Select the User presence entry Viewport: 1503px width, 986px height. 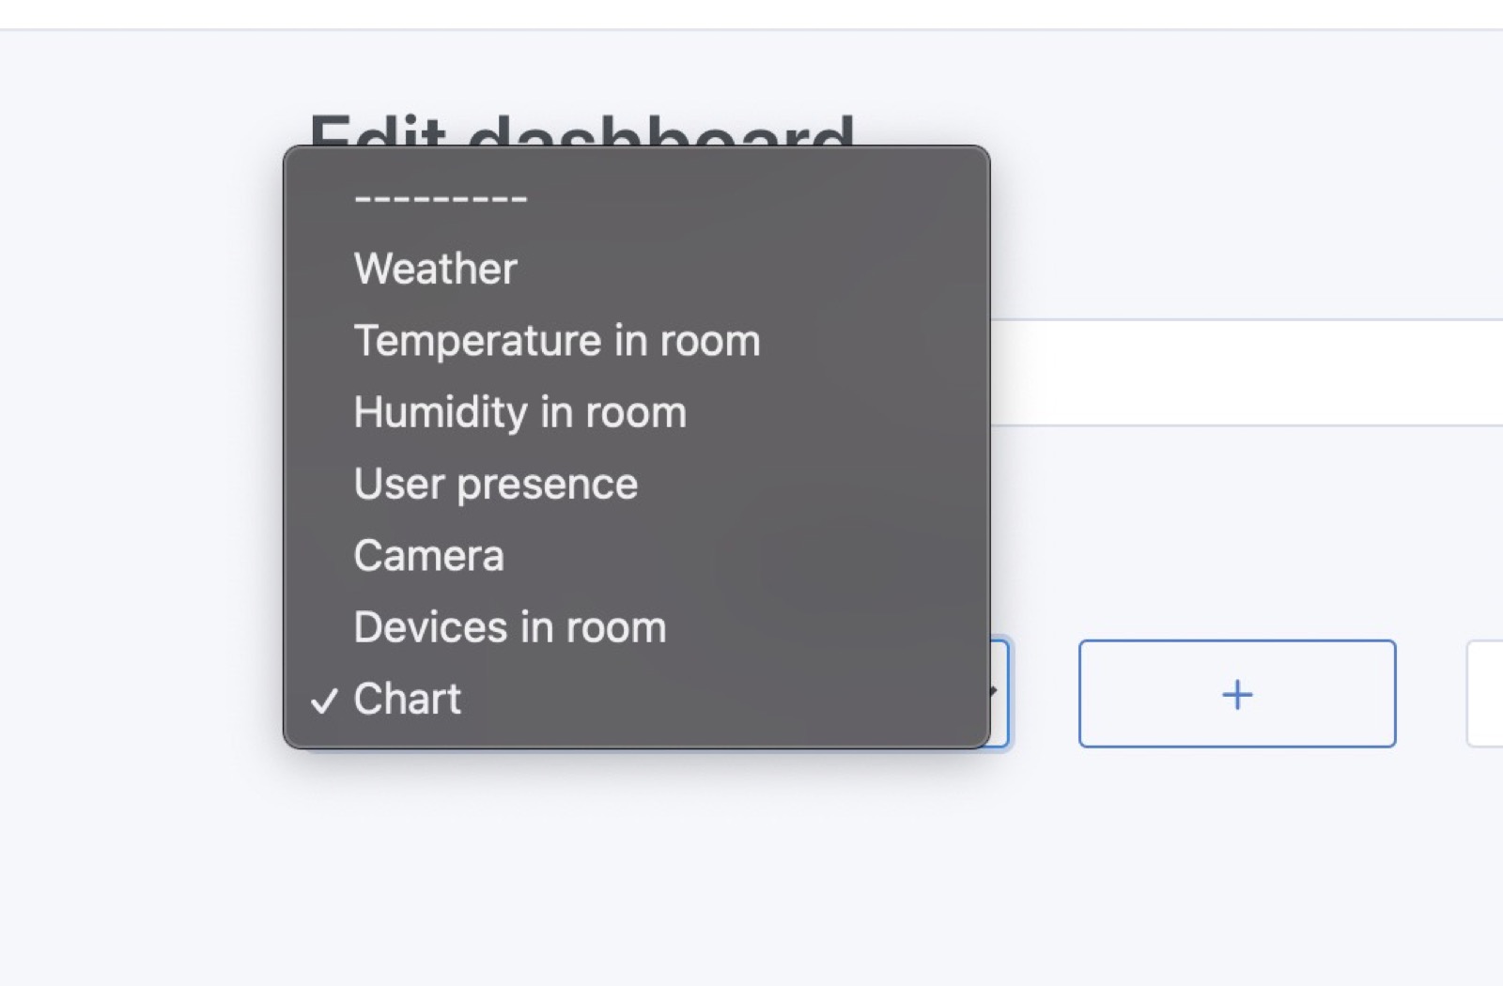tap(495, 483)
